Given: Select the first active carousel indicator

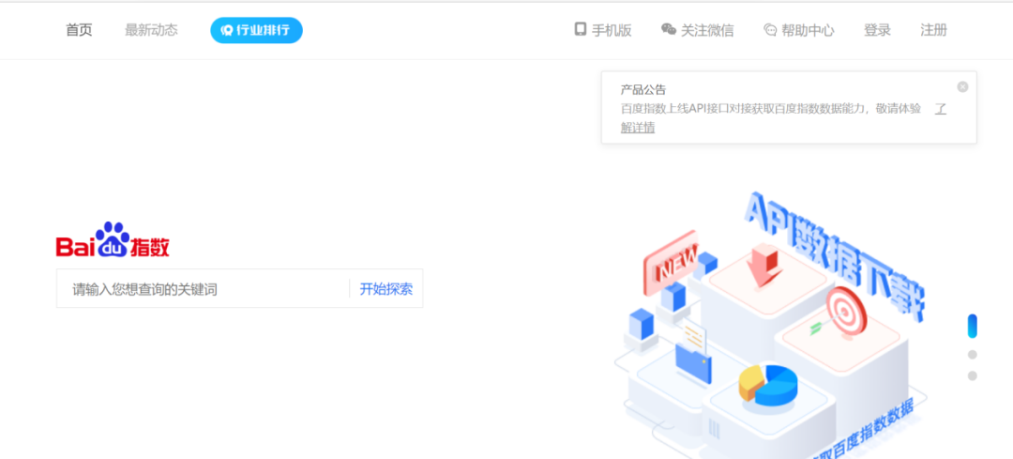Looking at the screenshot, I should pyautogui.click(x=973, y=326).
